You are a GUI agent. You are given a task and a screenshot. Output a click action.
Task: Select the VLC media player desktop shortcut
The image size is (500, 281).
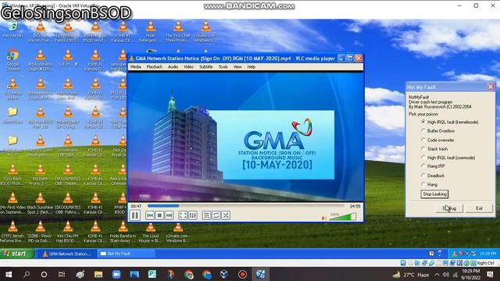click(12, 89)
